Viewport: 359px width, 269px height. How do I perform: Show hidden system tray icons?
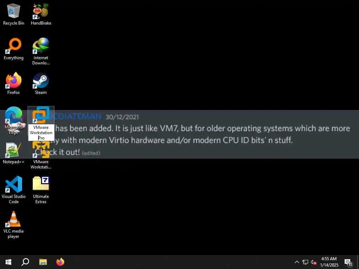coord(297,262)
